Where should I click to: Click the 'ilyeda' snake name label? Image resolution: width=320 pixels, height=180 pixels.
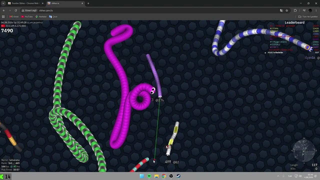pyautogui.click(x=310, y=58)
